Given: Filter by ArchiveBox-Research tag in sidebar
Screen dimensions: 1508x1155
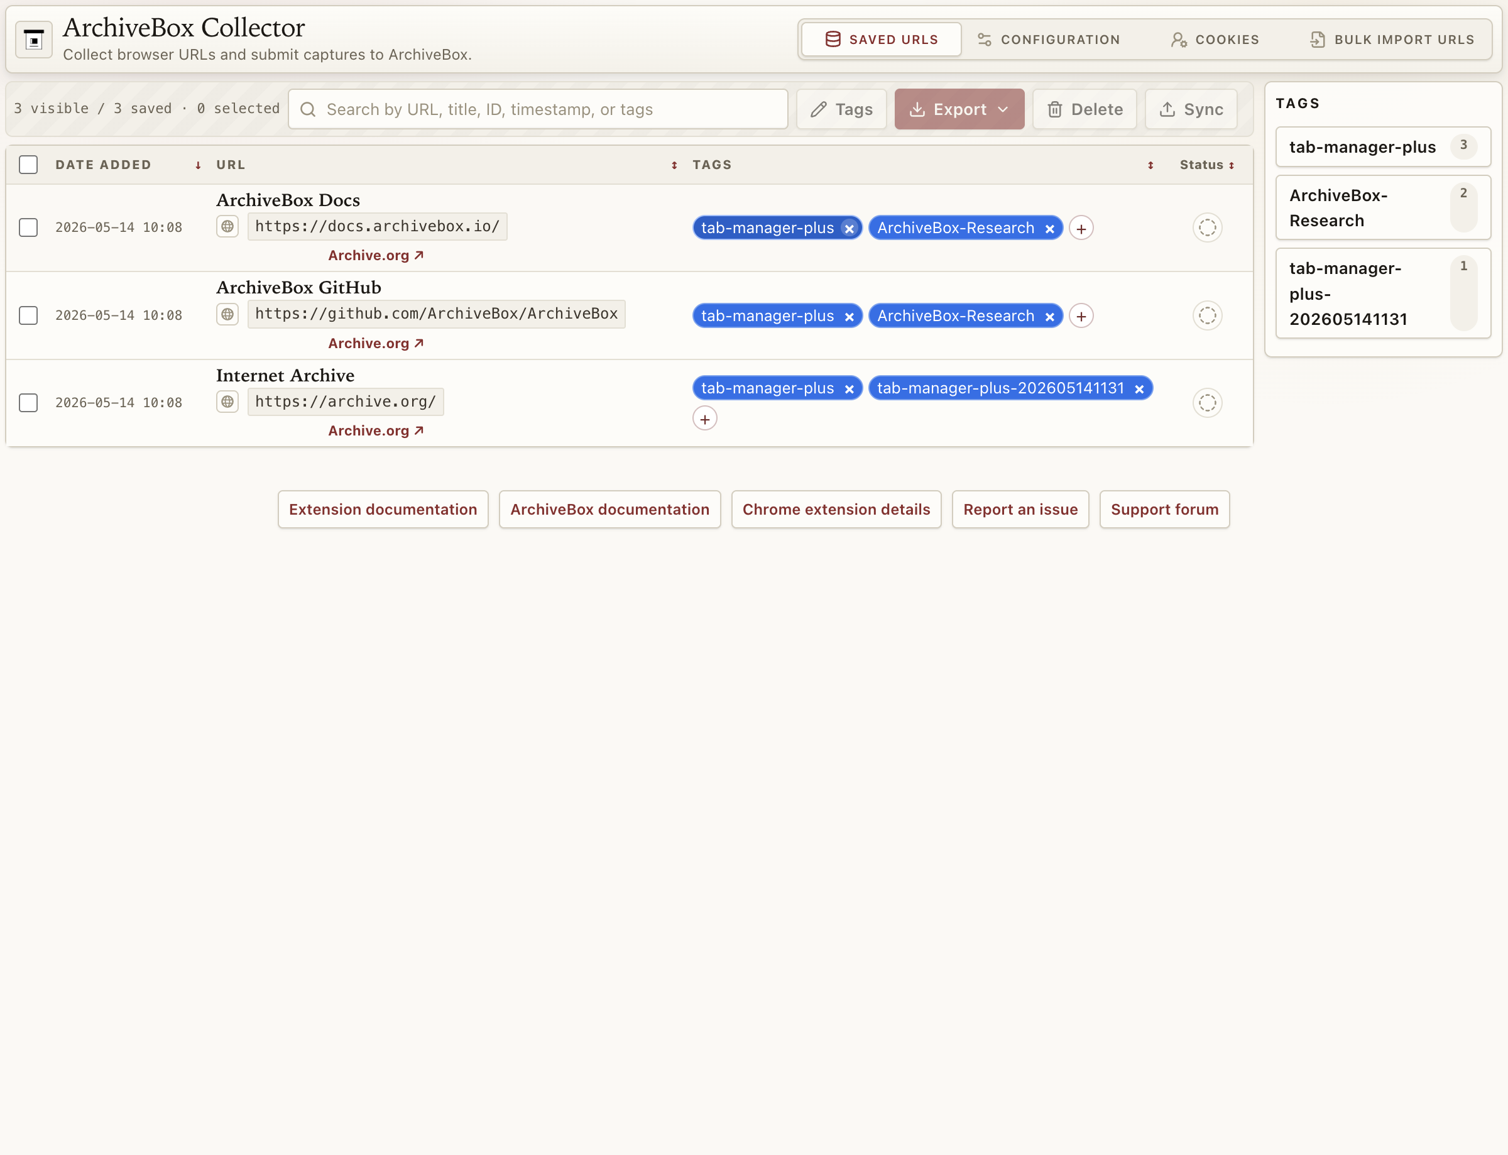Looking at the screenshot, I should pos(1383,207).
